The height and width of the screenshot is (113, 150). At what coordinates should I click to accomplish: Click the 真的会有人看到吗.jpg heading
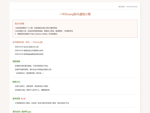22,112
